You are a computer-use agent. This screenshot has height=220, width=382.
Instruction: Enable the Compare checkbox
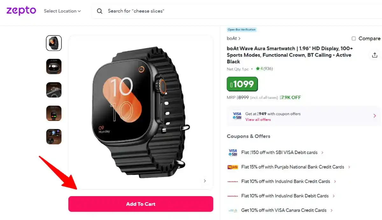[x=354, y=38]
